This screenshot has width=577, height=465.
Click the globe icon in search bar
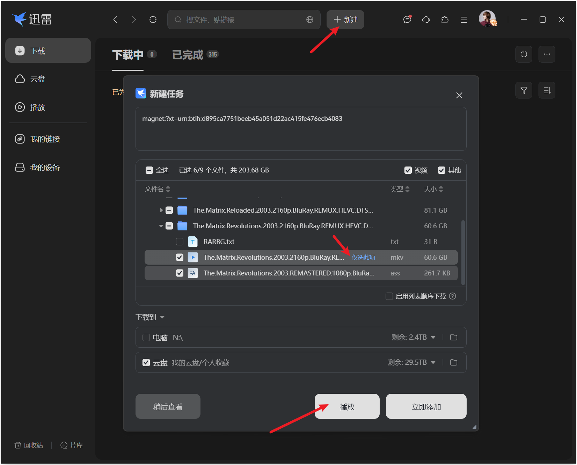[x=310, y=20]
